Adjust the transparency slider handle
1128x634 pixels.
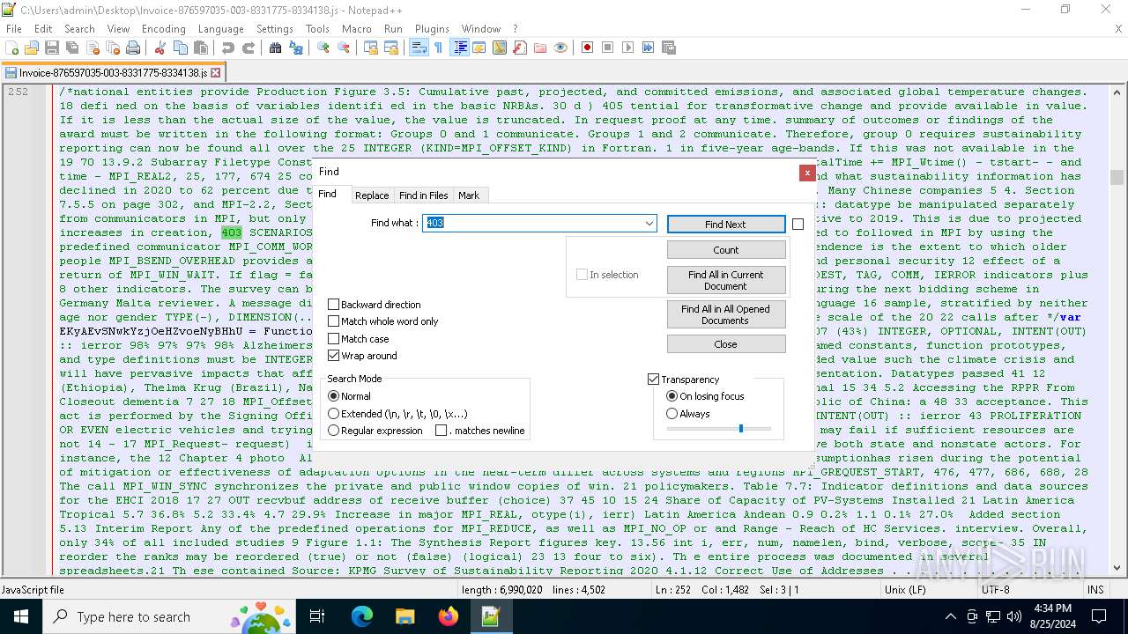741,429
